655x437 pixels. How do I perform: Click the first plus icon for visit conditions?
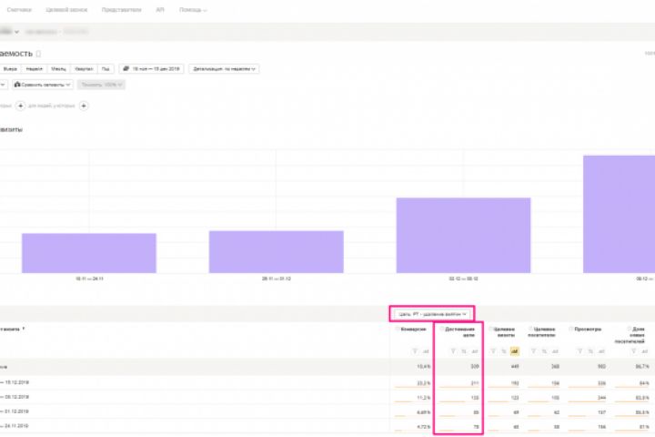point(20,106)
